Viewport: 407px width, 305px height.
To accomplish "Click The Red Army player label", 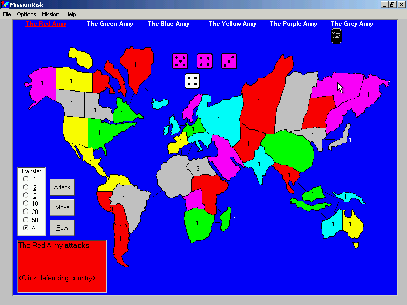I will point(46,24).
